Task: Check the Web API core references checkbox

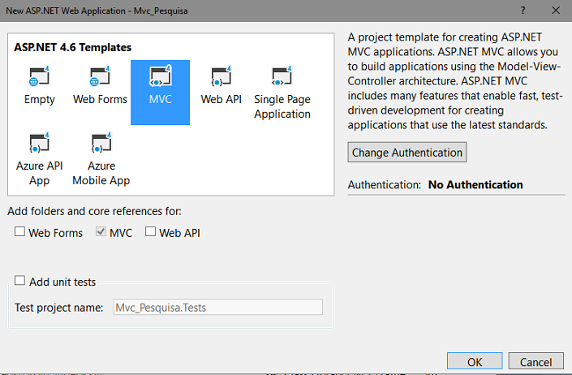Action: click(150, 231)
